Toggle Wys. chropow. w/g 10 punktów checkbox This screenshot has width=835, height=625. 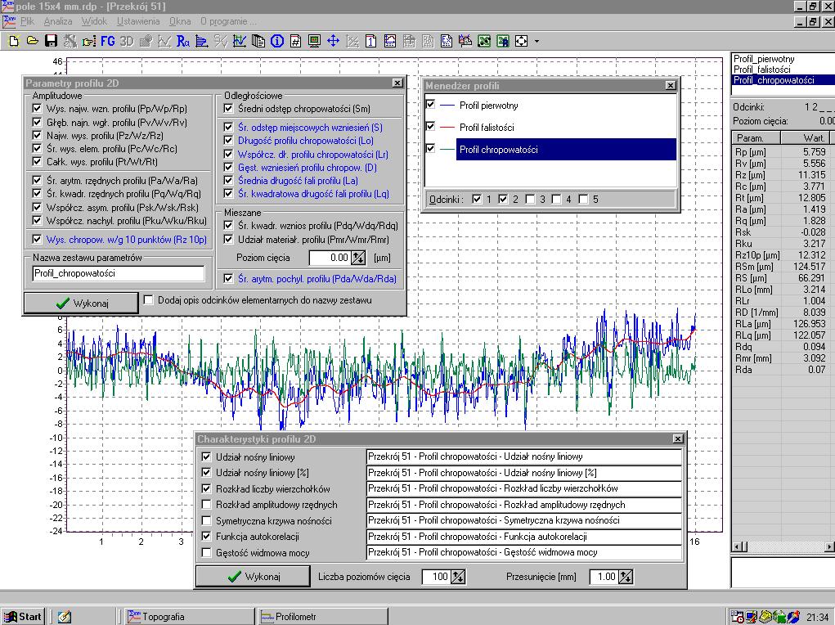(37, 239)
